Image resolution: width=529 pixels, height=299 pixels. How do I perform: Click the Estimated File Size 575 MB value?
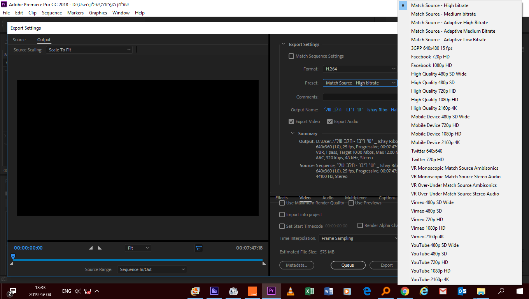327,252
